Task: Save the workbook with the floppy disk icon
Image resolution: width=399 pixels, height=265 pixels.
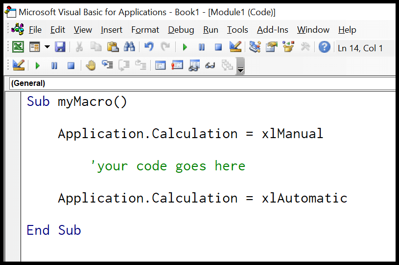Action: coord(60,47)
